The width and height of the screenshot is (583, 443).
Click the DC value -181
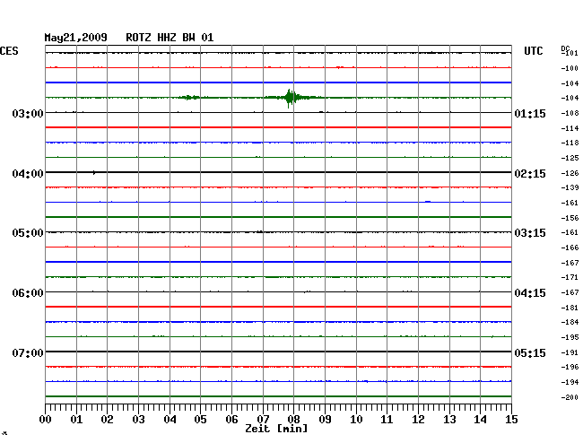[570, 308]
